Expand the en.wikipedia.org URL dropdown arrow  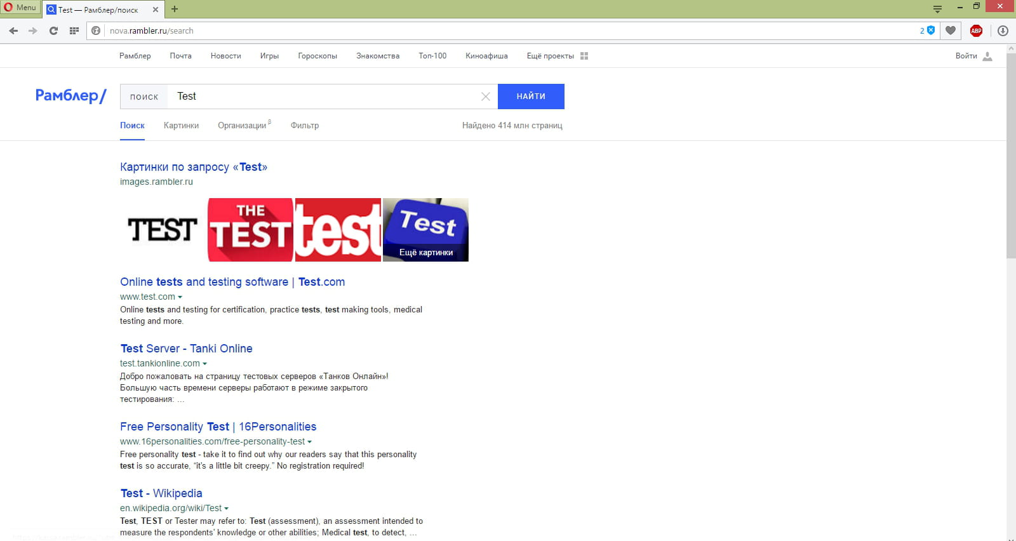[x=227, y=509]
